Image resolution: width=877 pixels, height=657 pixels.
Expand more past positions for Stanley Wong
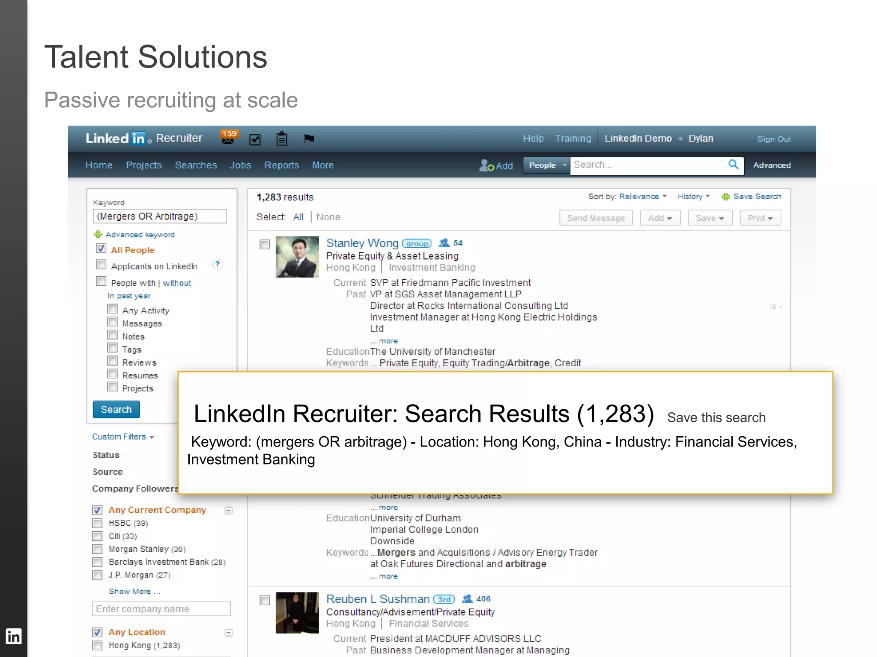pyautogui.click(x=388, y=341)
